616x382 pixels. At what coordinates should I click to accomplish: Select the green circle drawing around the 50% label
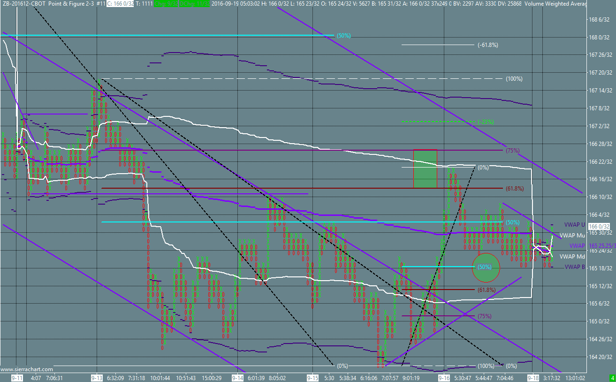486,267
